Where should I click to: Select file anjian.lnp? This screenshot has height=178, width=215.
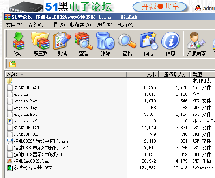[26, 108]
